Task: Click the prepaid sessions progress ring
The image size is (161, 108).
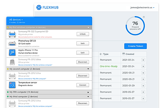Action: [x=135, y=26]
